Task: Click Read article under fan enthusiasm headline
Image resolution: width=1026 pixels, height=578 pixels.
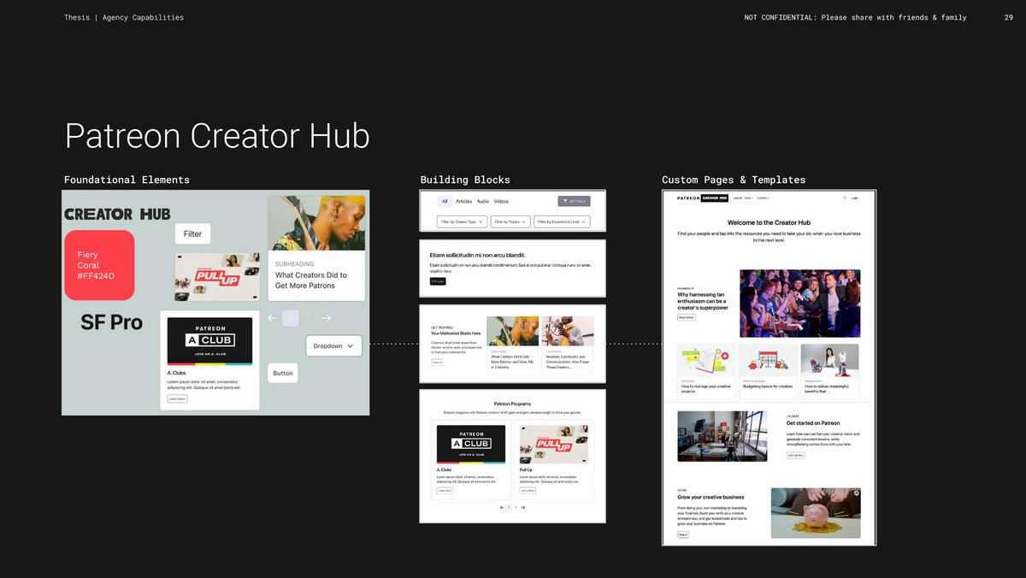Action: (x=687, y=317)
